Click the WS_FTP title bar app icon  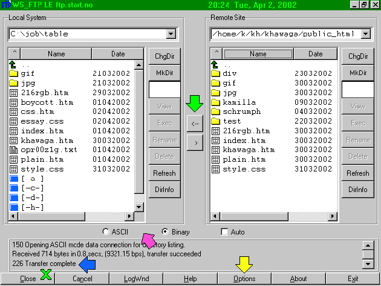pos(6,5)
